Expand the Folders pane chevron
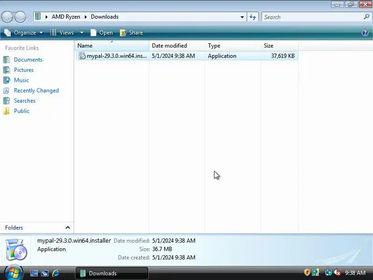Image resolution: width=373 pixels, height=280 pixels. [68, 227]
